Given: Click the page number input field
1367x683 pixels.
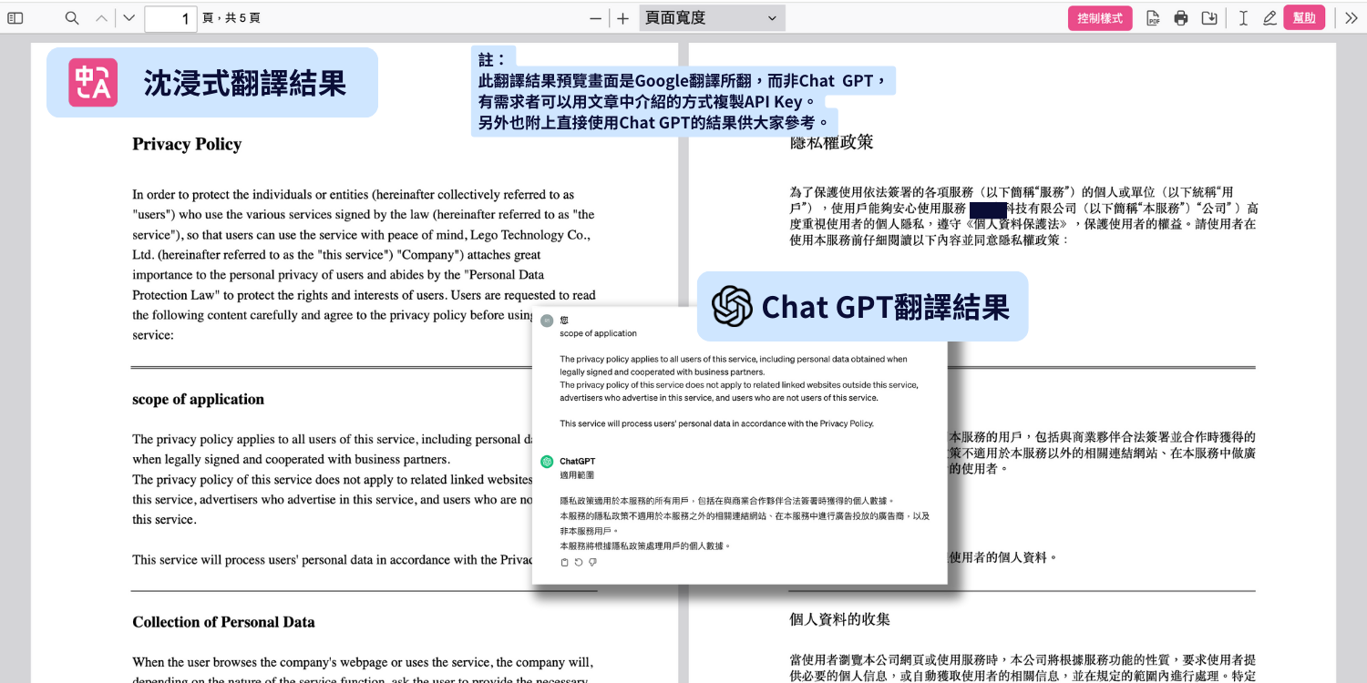Looking at the screenshot, I should [x=170, y=18].
